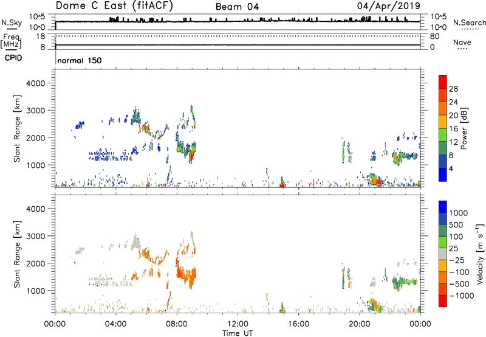Click the "normal 150" CPID text

click(x=80, y=60)
